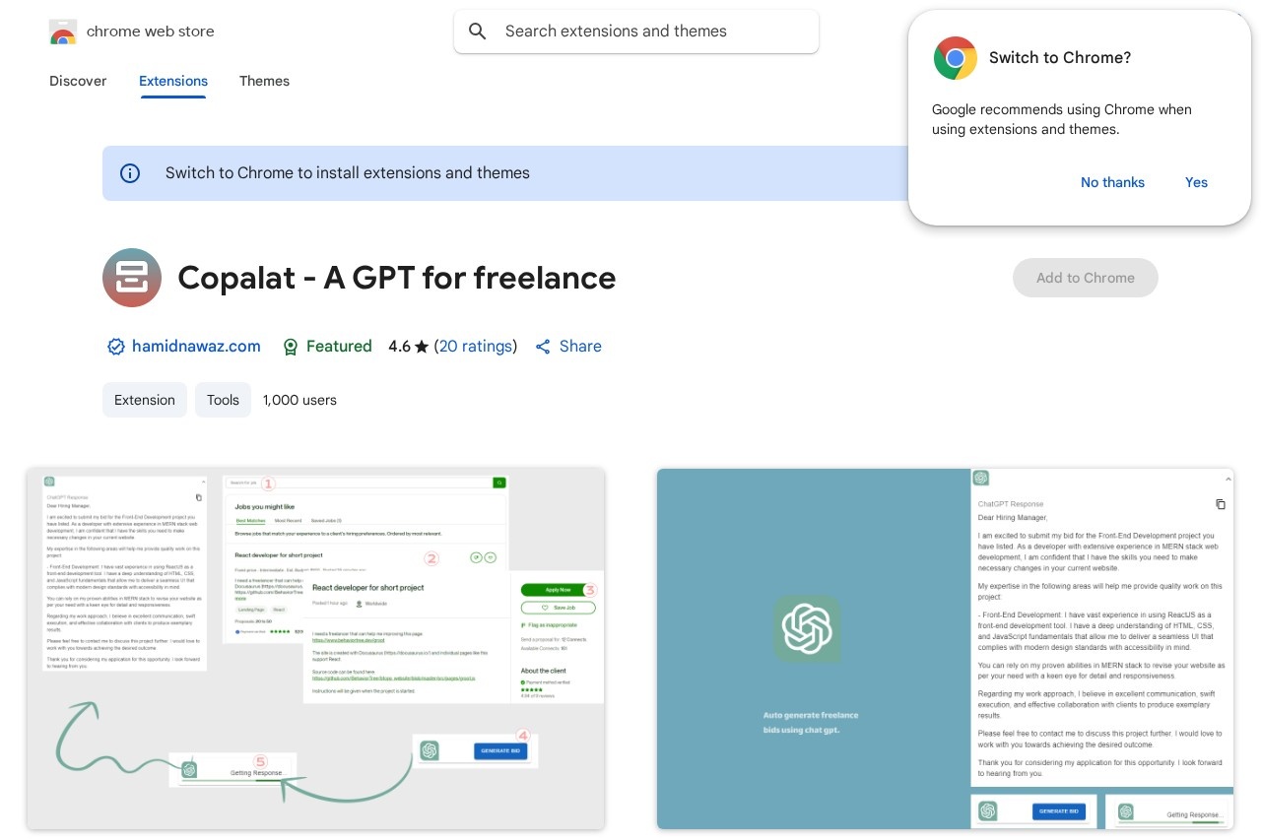Decline with the No thanks button
Image resolution: width=1261 pixels, height=840 pixels.
click(1112, 182)
